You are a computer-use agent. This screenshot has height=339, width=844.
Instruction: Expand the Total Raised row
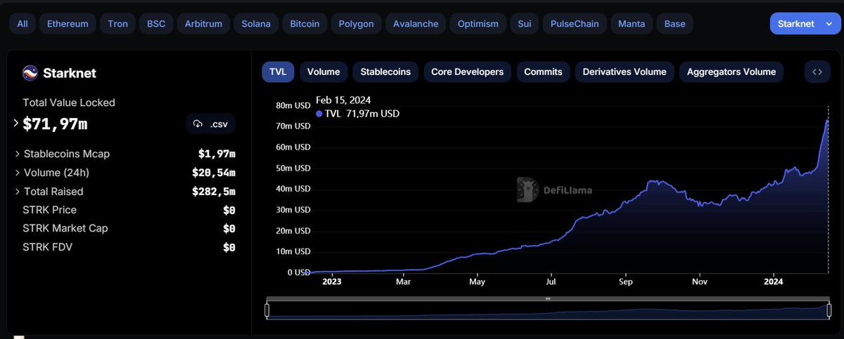[18, 192]
